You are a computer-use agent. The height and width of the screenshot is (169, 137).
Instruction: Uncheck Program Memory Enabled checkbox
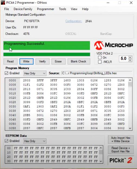7,73
